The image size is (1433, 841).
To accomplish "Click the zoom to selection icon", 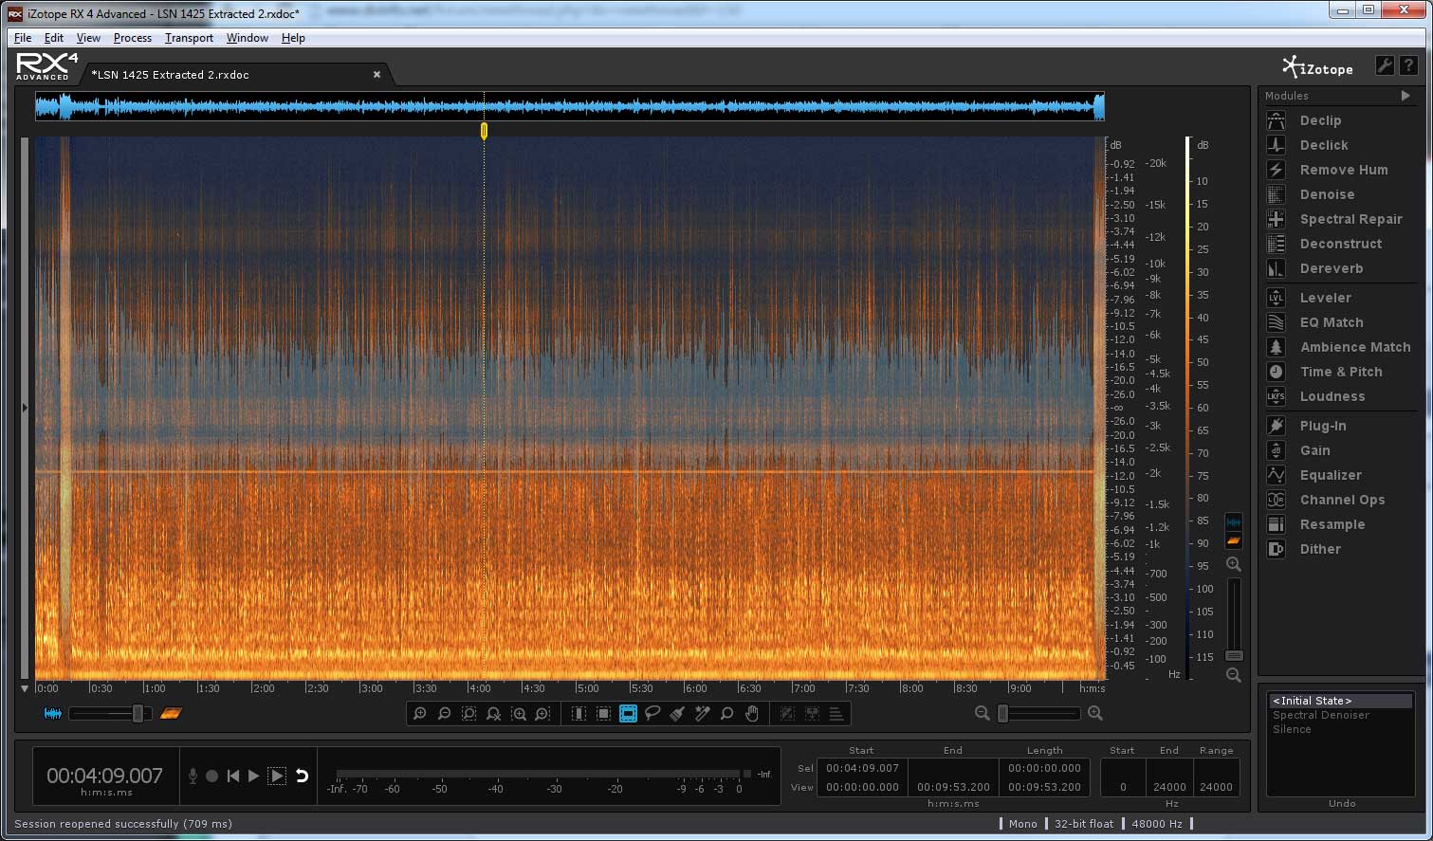I will click(x=468, y=713).
